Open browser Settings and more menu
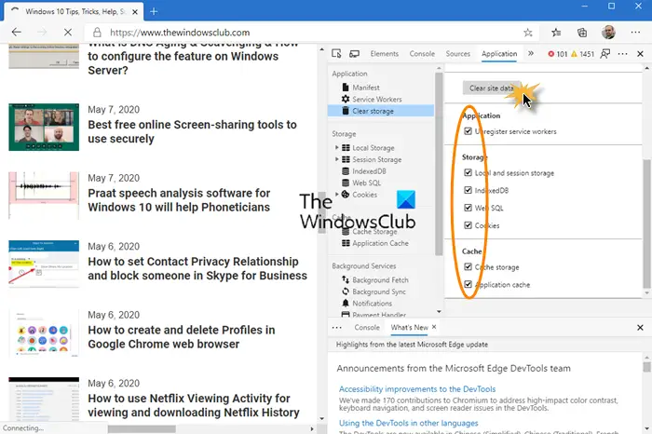Image resolution: width=652 pixels, height=434 pixels. pyautogui.click(x=635, y=33)
